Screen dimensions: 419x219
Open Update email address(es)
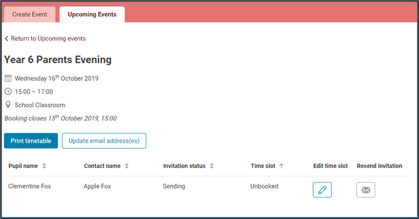click(104, 140)
